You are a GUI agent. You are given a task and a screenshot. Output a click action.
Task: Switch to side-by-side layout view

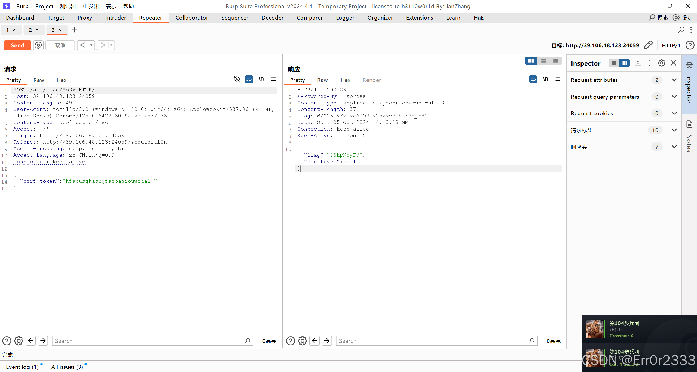pyautogui.click(x=531, y=61)
